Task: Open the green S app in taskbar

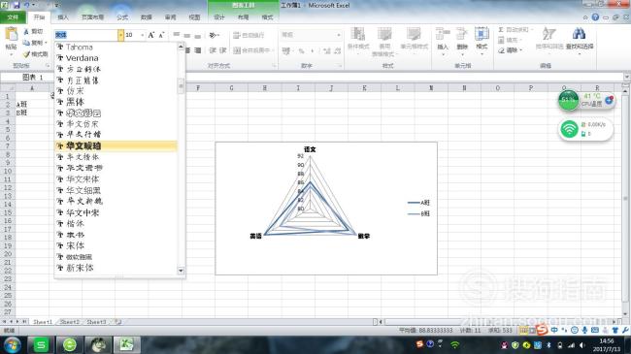Action: pyautogui.click(x=40, y=345)
